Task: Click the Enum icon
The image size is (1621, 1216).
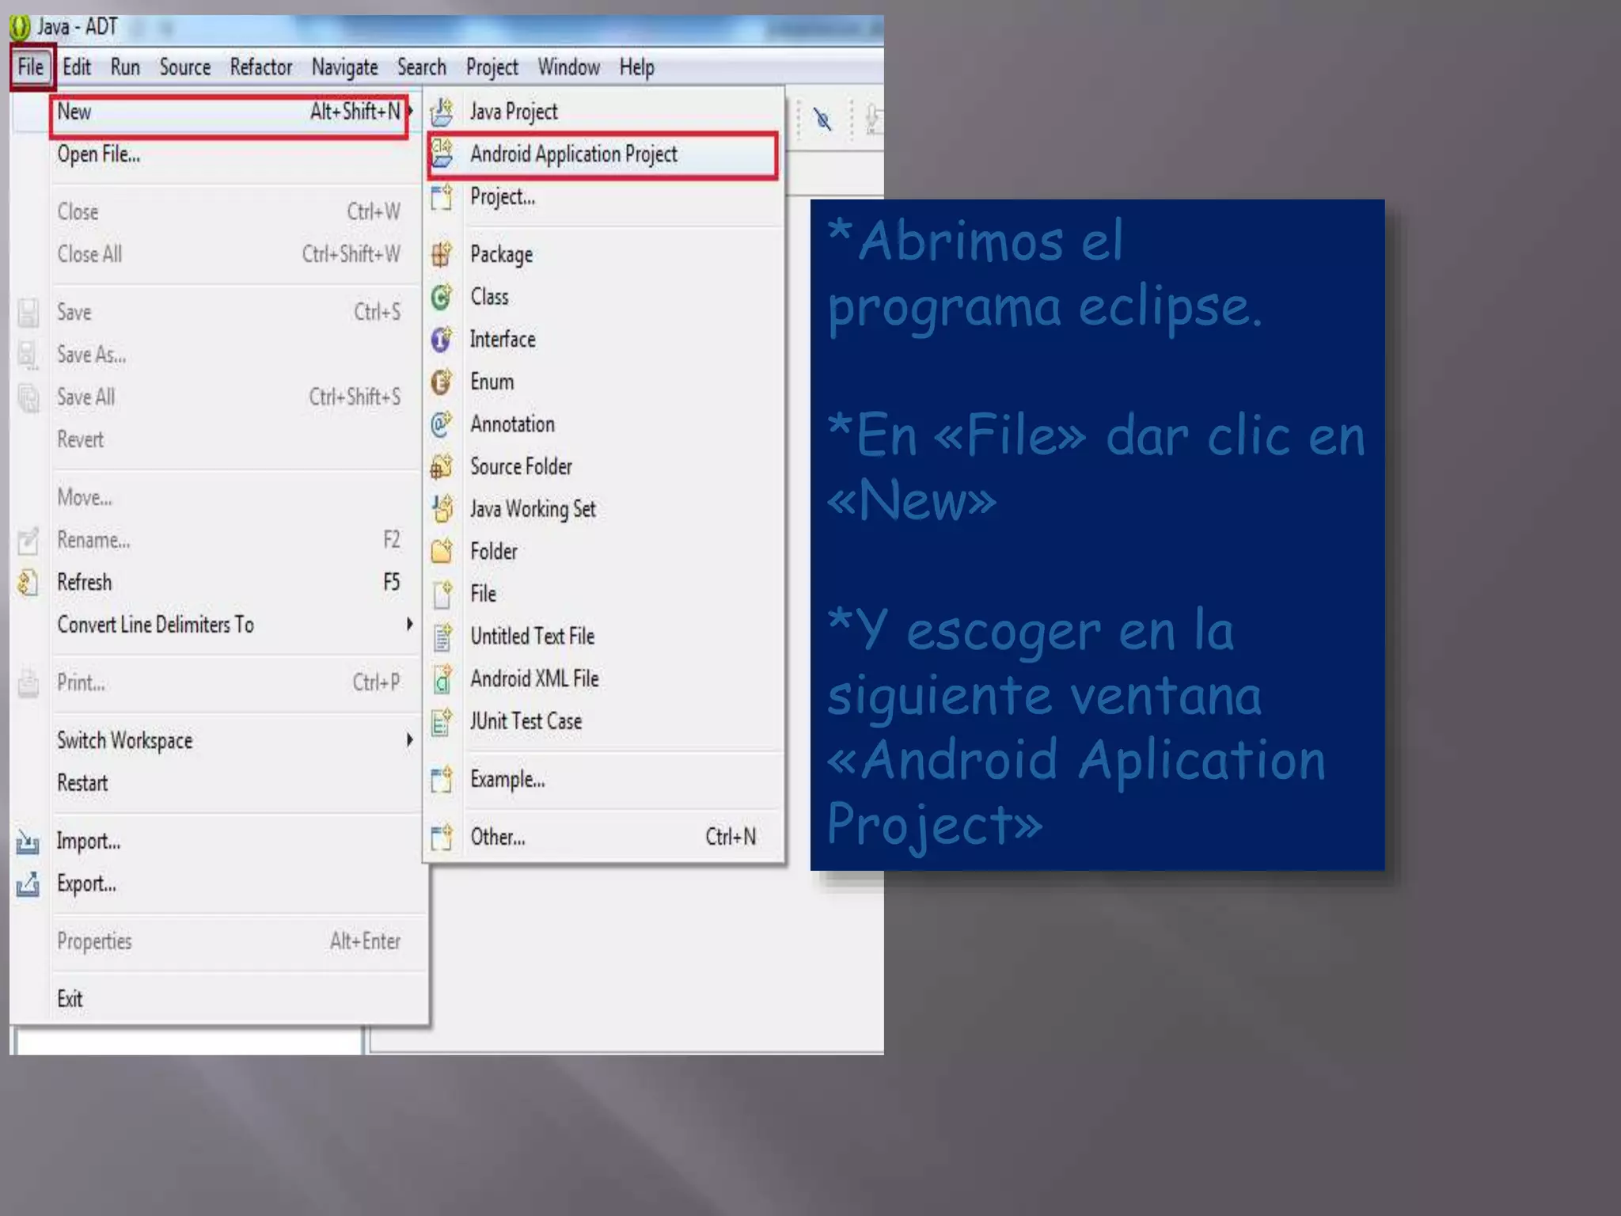Action: tap(442, 382)
